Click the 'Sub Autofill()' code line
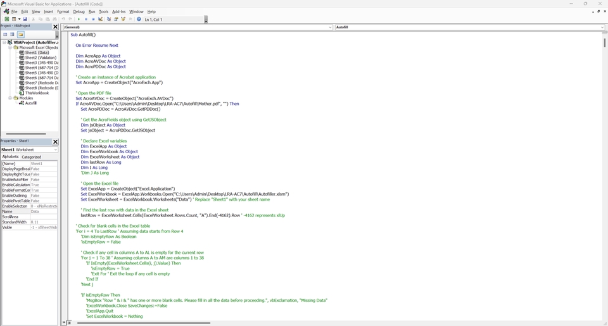Viewport: 608px width, 326px height. [83, 35]
